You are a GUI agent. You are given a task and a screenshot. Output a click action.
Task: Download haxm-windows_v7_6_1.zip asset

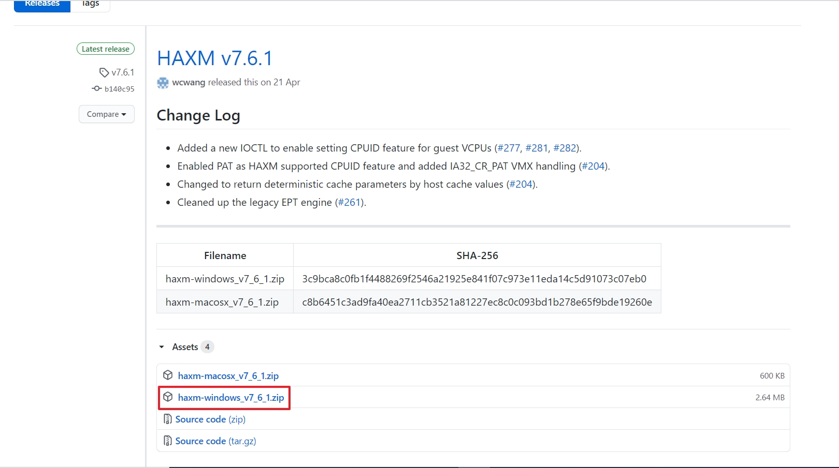coord(231,398)
